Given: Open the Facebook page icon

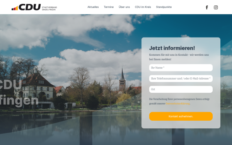Looking at the screenshot, I should (207, 7).
